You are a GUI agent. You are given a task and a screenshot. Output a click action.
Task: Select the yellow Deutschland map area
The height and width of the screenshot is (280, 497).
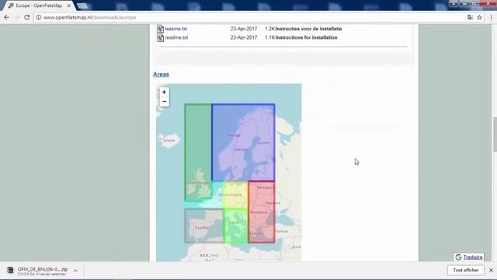[235, 195]
